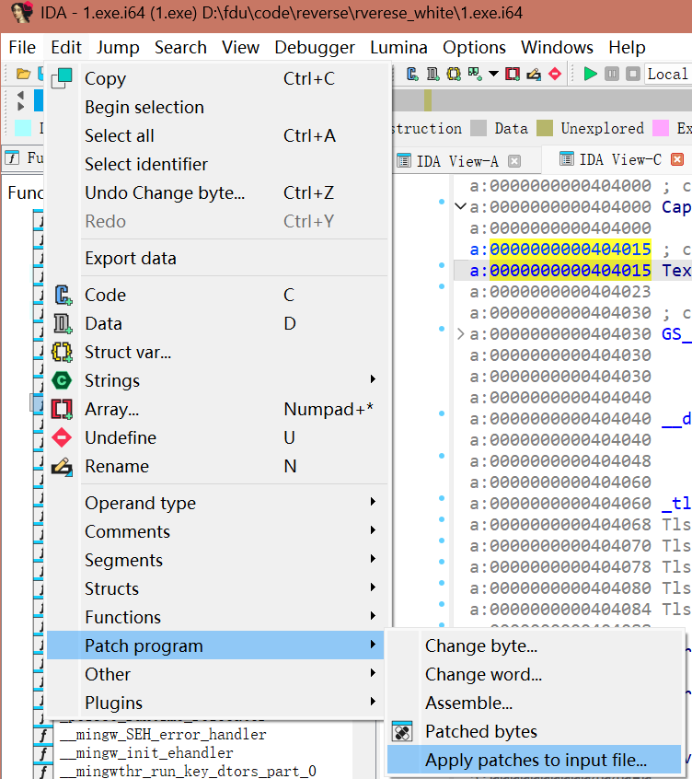Expand the collapsed GS_ block at 404030

click(460, 334)
